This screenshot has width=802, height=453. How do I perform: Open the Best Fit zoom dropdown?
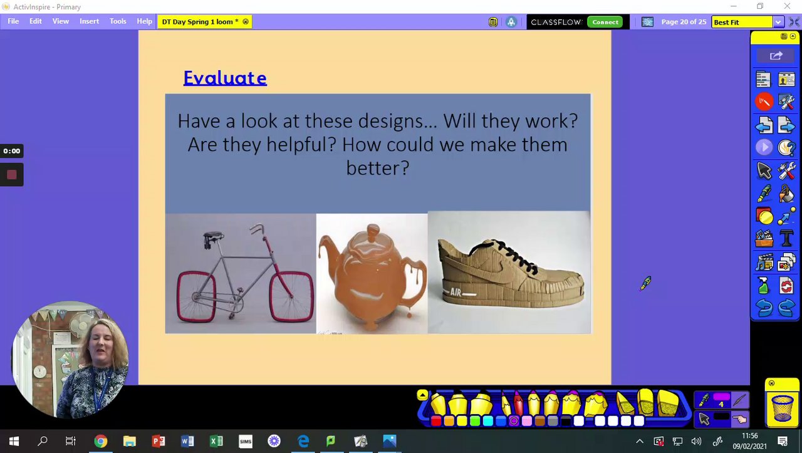[778, 22]
